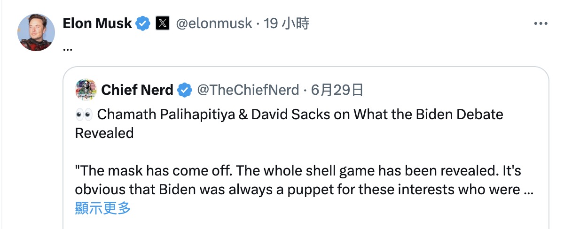Click the ellipsis post text under Elon Musk
This screenshot has height=229, width=564.
pos(67,48)
